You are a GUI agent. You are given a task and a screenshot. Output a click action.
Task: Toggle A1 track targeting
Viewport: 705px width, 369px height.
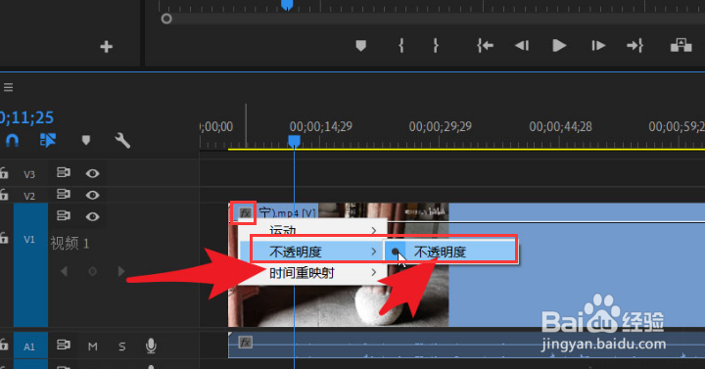pos(30,346)
